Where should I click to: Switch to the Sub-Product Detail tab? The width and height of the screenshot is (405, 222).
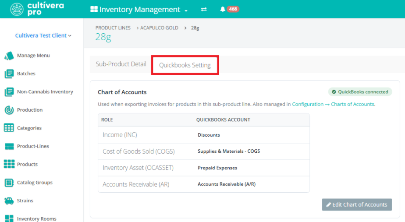coord(121,64)
